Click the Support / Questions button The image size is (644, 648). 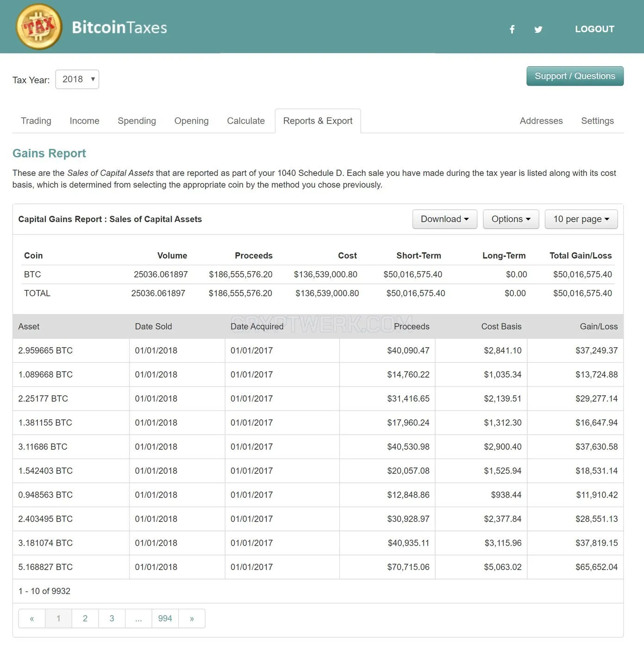click(x=575, y=76)
